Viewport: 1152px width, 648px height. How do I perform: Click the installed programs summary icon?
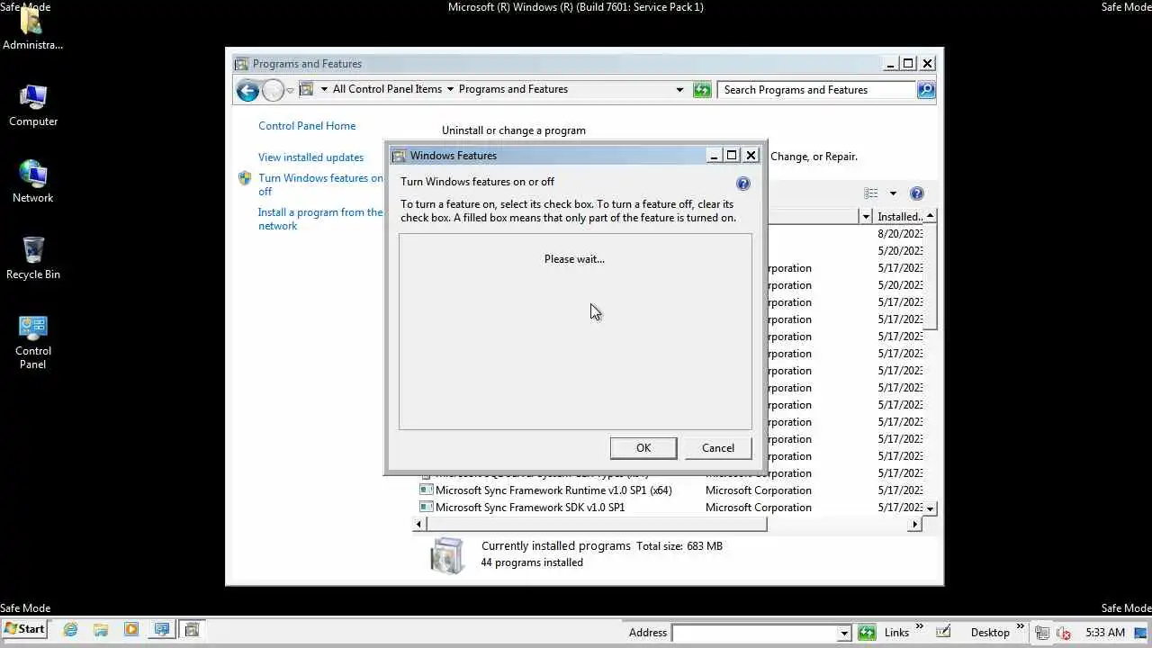[x=447, y=554]
